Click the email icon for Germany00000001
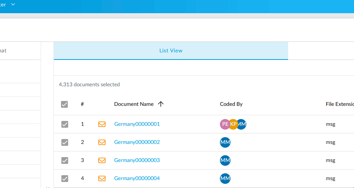This screenshot has width=354, height=188. [102, 124]
